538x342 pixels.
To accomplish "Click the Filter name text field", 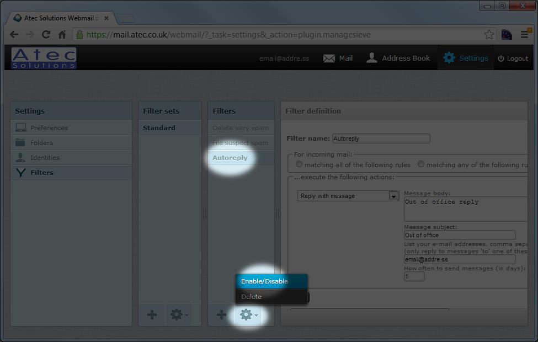I will [381, 138].
